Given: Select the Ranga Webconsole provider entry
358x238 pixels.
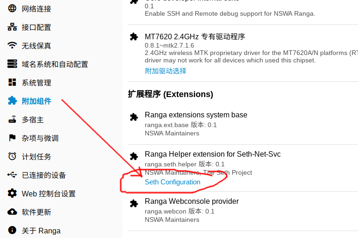Looking at the screenshot, I should [x=243, y=210].
